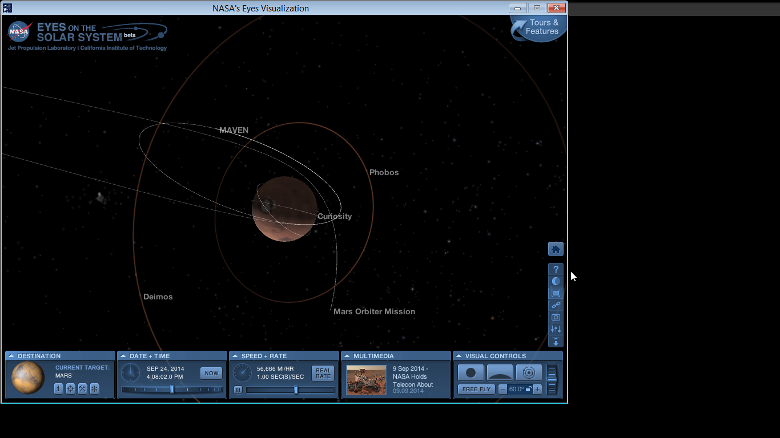This screenshot has height=438, width=780.
Task: Select the Deimos moon label
Action: 158,297
